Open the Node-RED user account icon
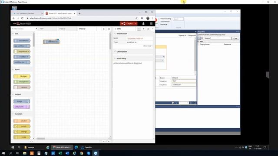Image resolution: width=278 pixels, height=156 pixels. 143,23
